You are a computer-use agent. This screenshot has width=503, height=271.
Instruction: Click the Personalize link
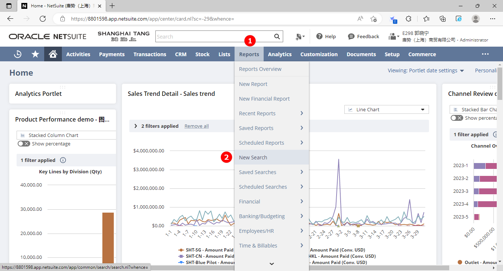coord(486,71)
